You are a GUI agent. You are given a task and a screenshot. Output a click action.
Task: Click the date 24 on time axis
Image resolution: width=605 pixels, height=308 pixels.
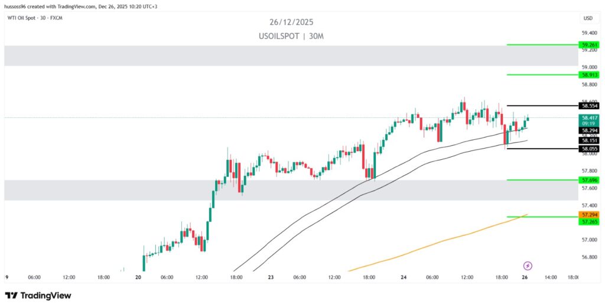point(403,277)
